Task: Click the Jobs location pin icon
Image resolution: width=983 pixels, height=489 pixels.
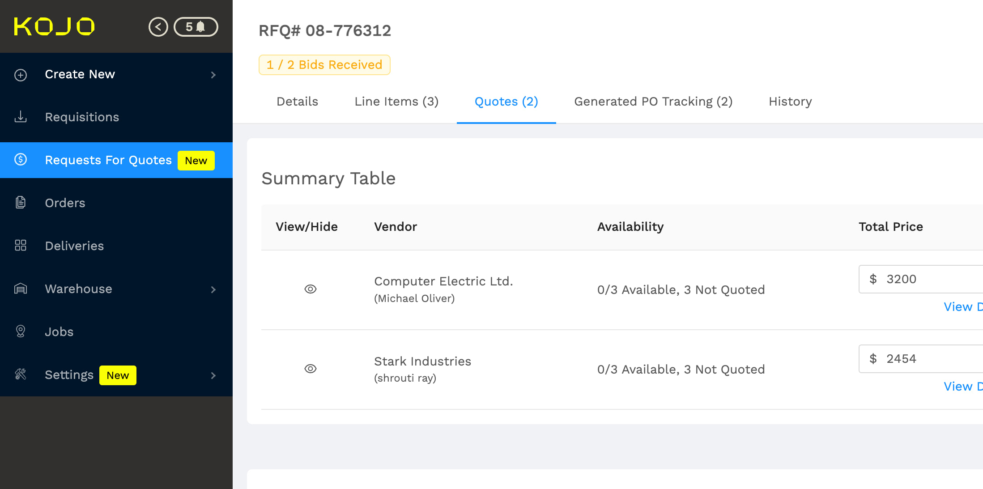Action: click(x=21, y=332)
